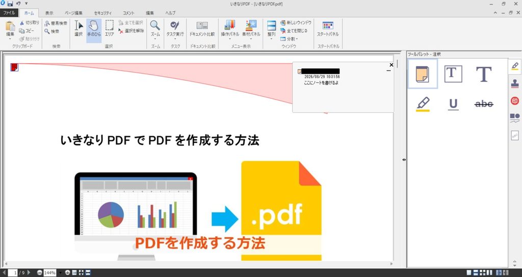
Task: Go to previous page arrow in status bar
Action: point(4,273)
